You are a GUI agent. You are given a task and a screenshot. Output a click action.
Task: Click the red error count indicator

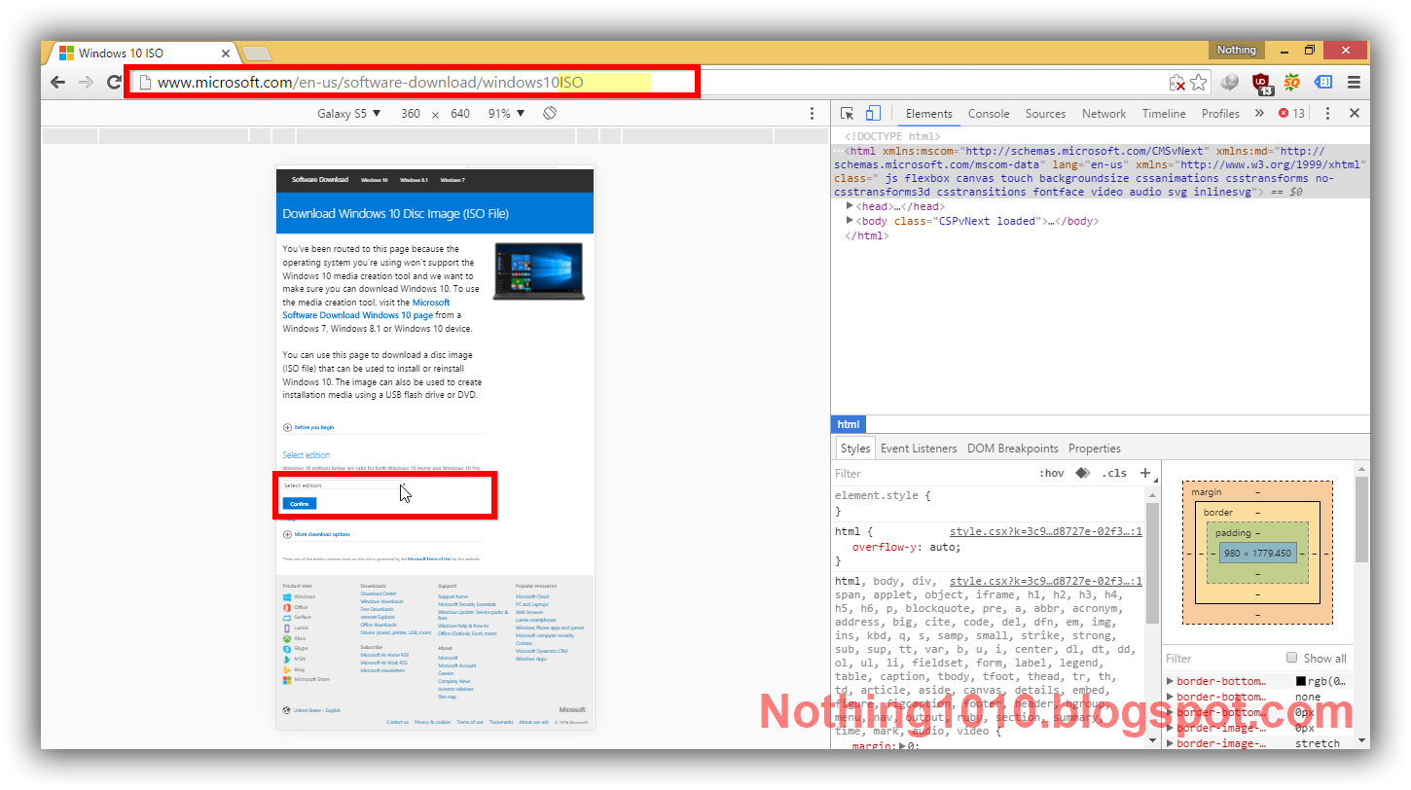[x=1291, y=114]
